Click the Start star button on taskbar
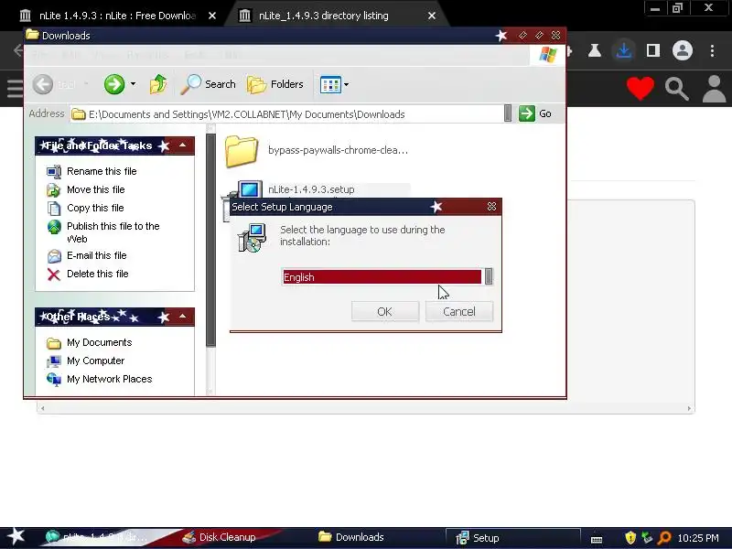Viewport: 732px width, 549px height. pos(16,537)
